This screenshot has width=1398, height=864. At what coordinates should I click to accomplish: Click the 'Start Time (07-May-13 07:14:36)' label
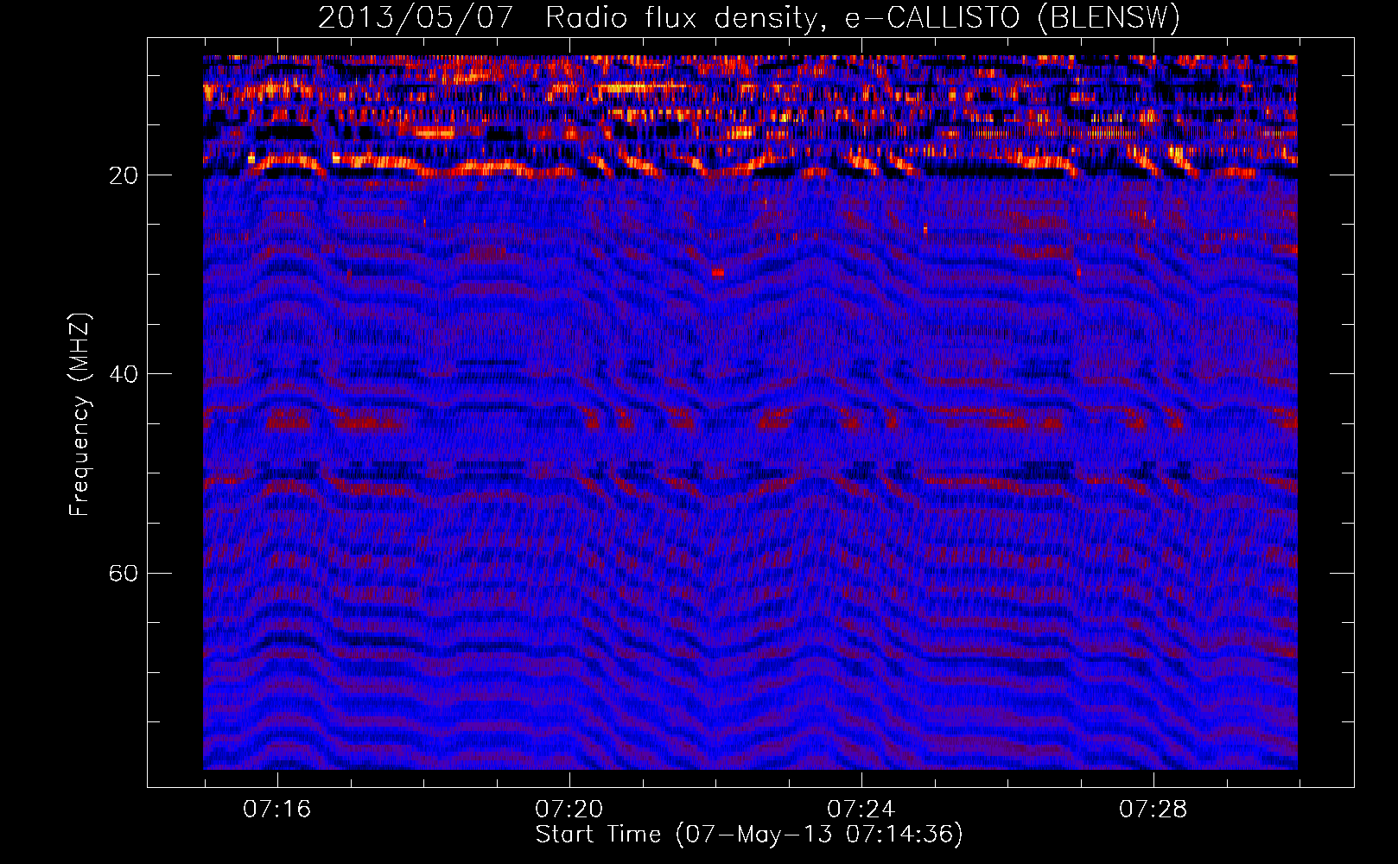tap(749, 835)
